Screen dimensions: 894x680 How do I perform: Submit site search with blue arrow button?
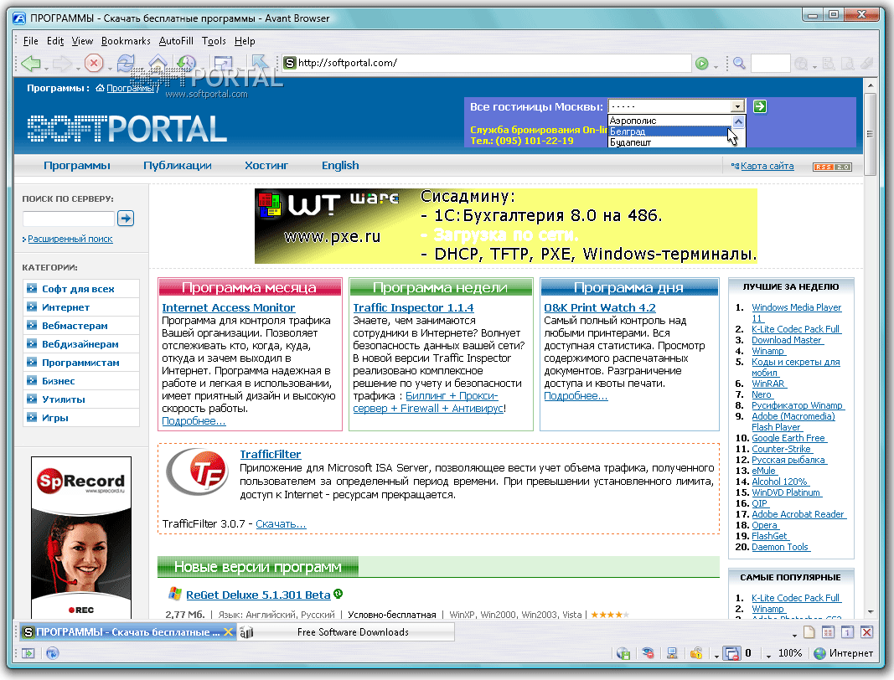pyautogui.click(x=126, y=218)
